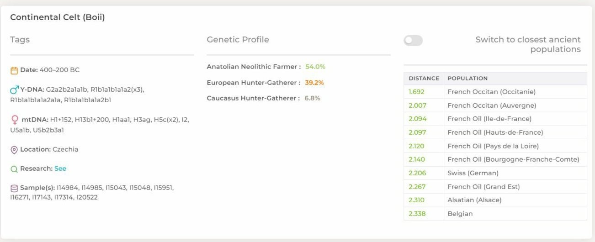Click the male symbol icon for Y-DNA
Screen dimensions: 595x242
pyautogui.click(x=14, y=89)
